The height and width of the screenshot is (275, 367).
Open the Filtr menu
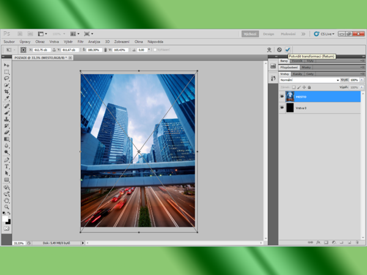(80, 42)
